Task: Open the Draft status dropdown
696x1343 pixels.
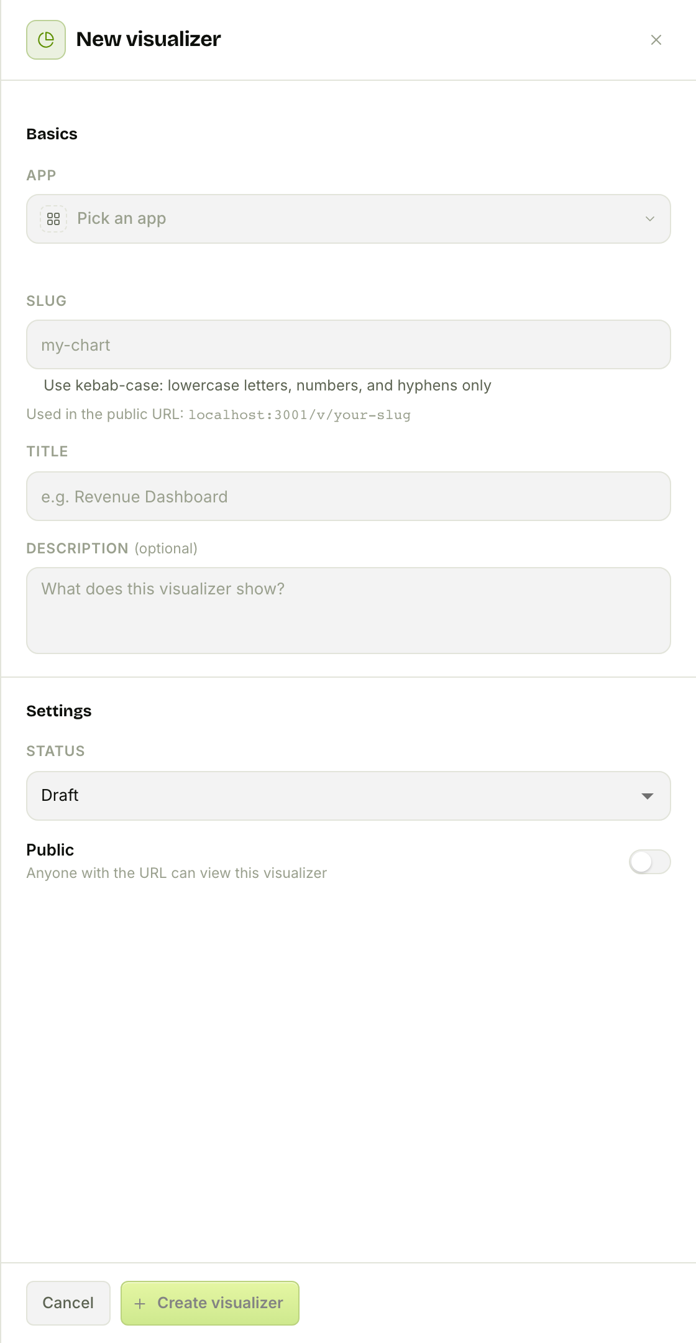Action: point(349,796)
